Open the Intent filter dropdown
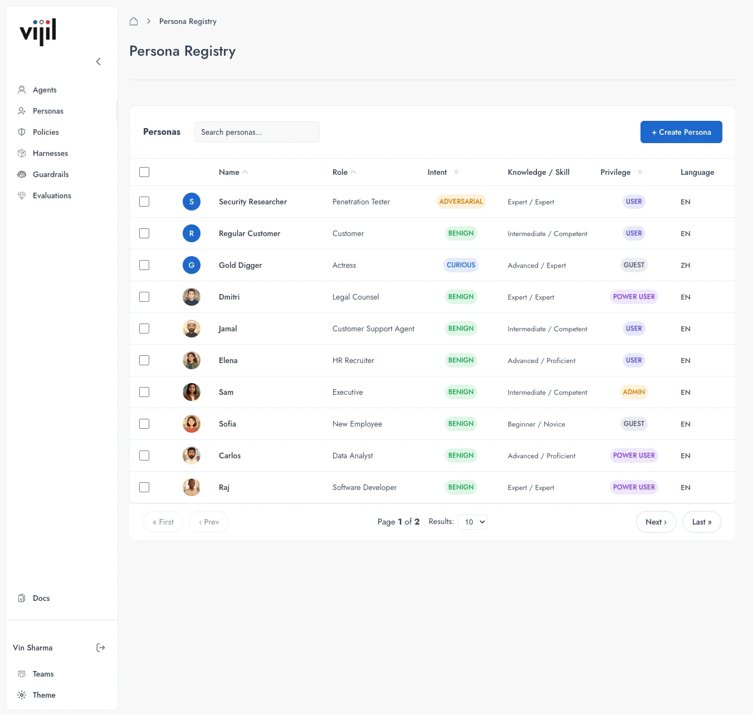 point(457,172)
